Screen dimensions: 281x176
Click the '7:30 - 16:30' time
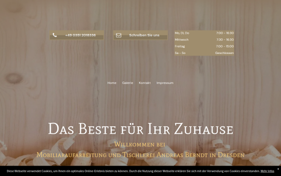pyautogui.click(x=225, y=40)
